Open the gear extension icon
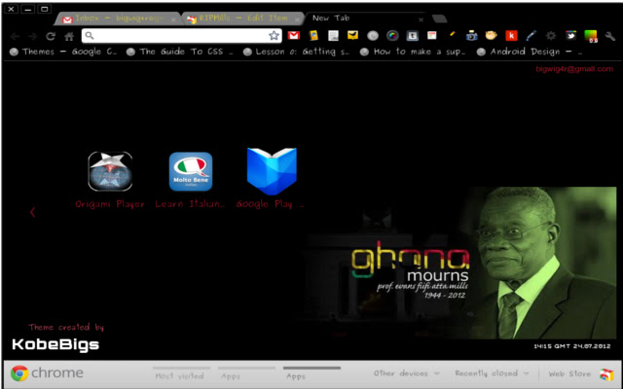Viewport: 623px width, 389px height. point(551,36)
